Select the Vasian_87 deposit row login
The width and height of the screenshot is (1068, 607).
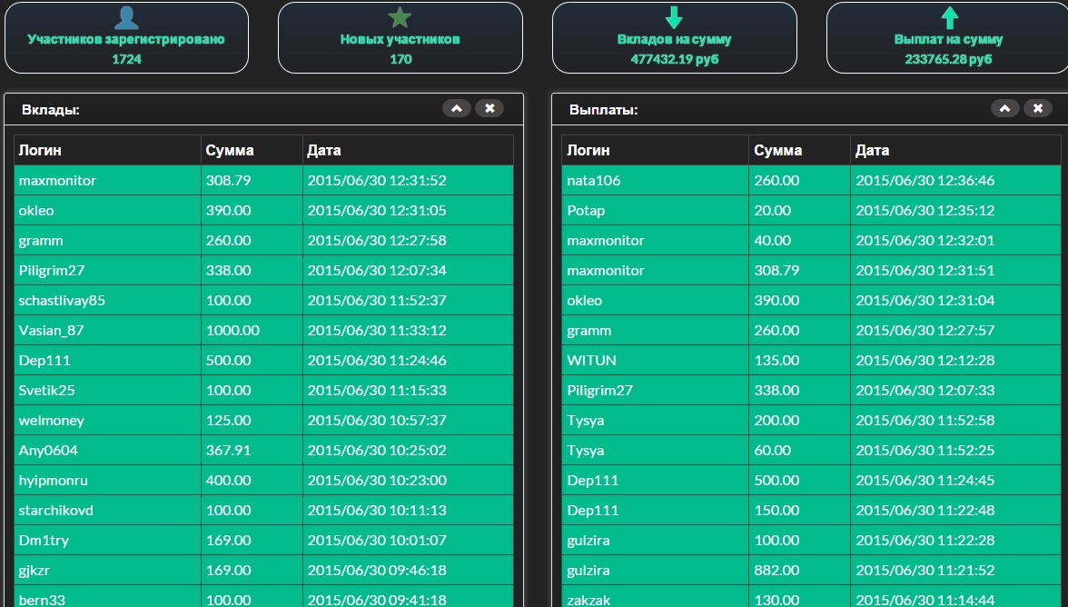point(51,330)
